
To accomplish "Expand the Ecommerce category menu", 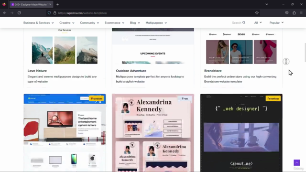I will (x=114, y=23).
